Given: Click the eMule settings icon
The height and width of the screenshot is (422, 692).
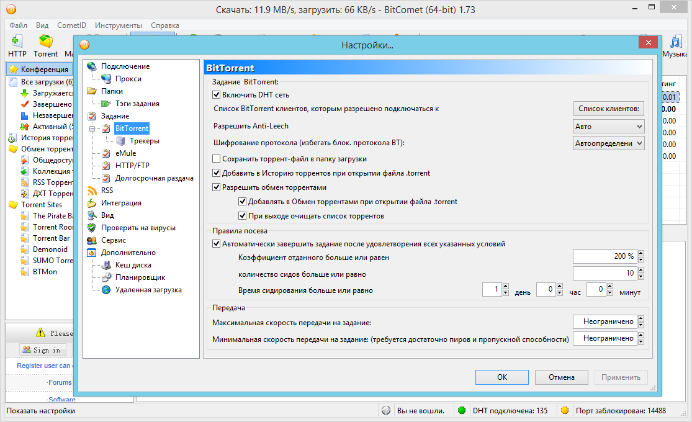Looking at the screenshot, I should tap(106, 153).
